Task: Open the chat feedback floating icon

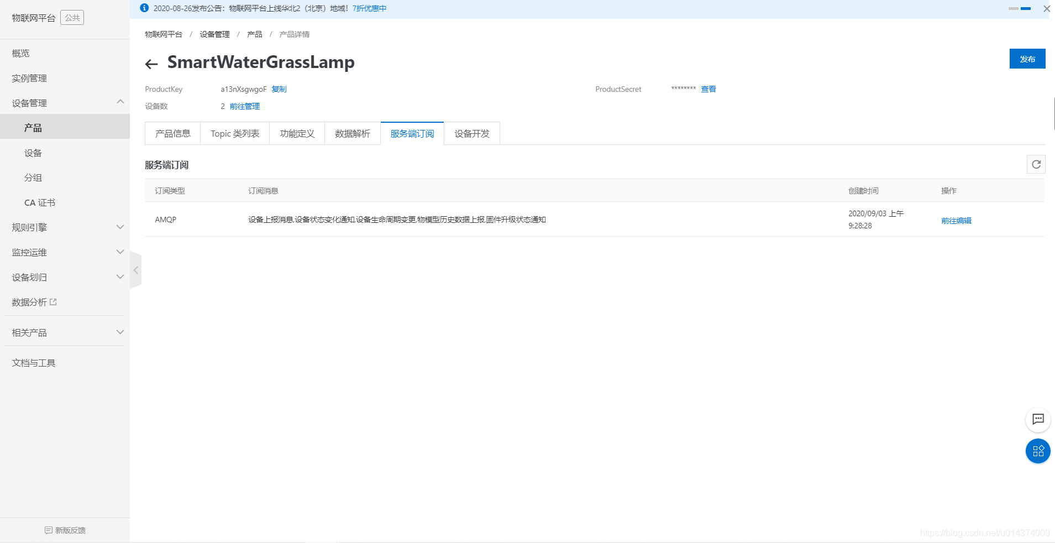Action: click(x=1038, y=419)
